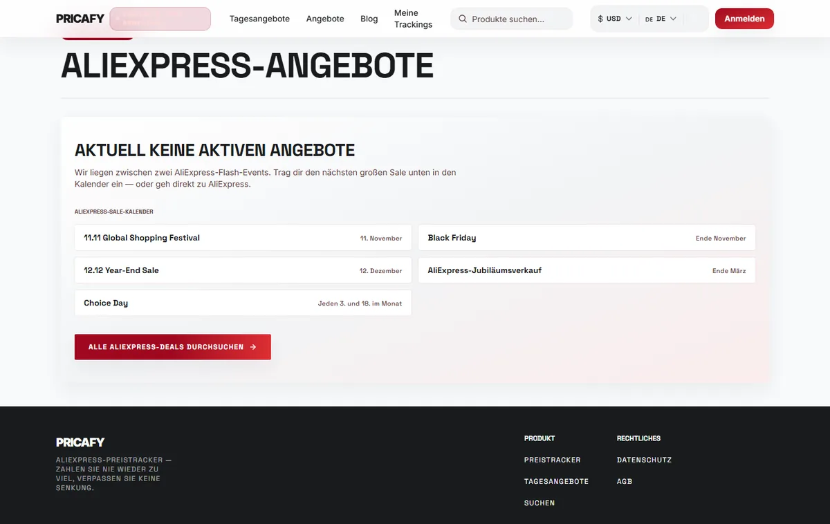Click the date text "Ende März"
The image size is (830, 524).
(729, 271)
